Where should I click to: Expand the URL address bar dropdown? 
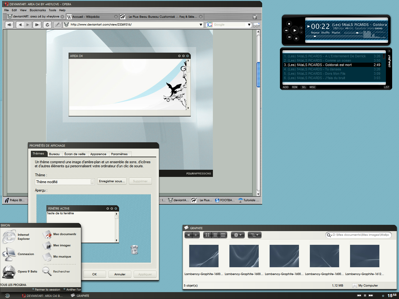(x=201, y=25)
